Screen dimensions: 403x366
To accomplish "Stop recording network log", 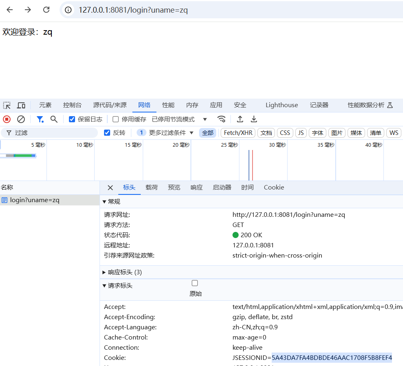I will click(7, 119).
